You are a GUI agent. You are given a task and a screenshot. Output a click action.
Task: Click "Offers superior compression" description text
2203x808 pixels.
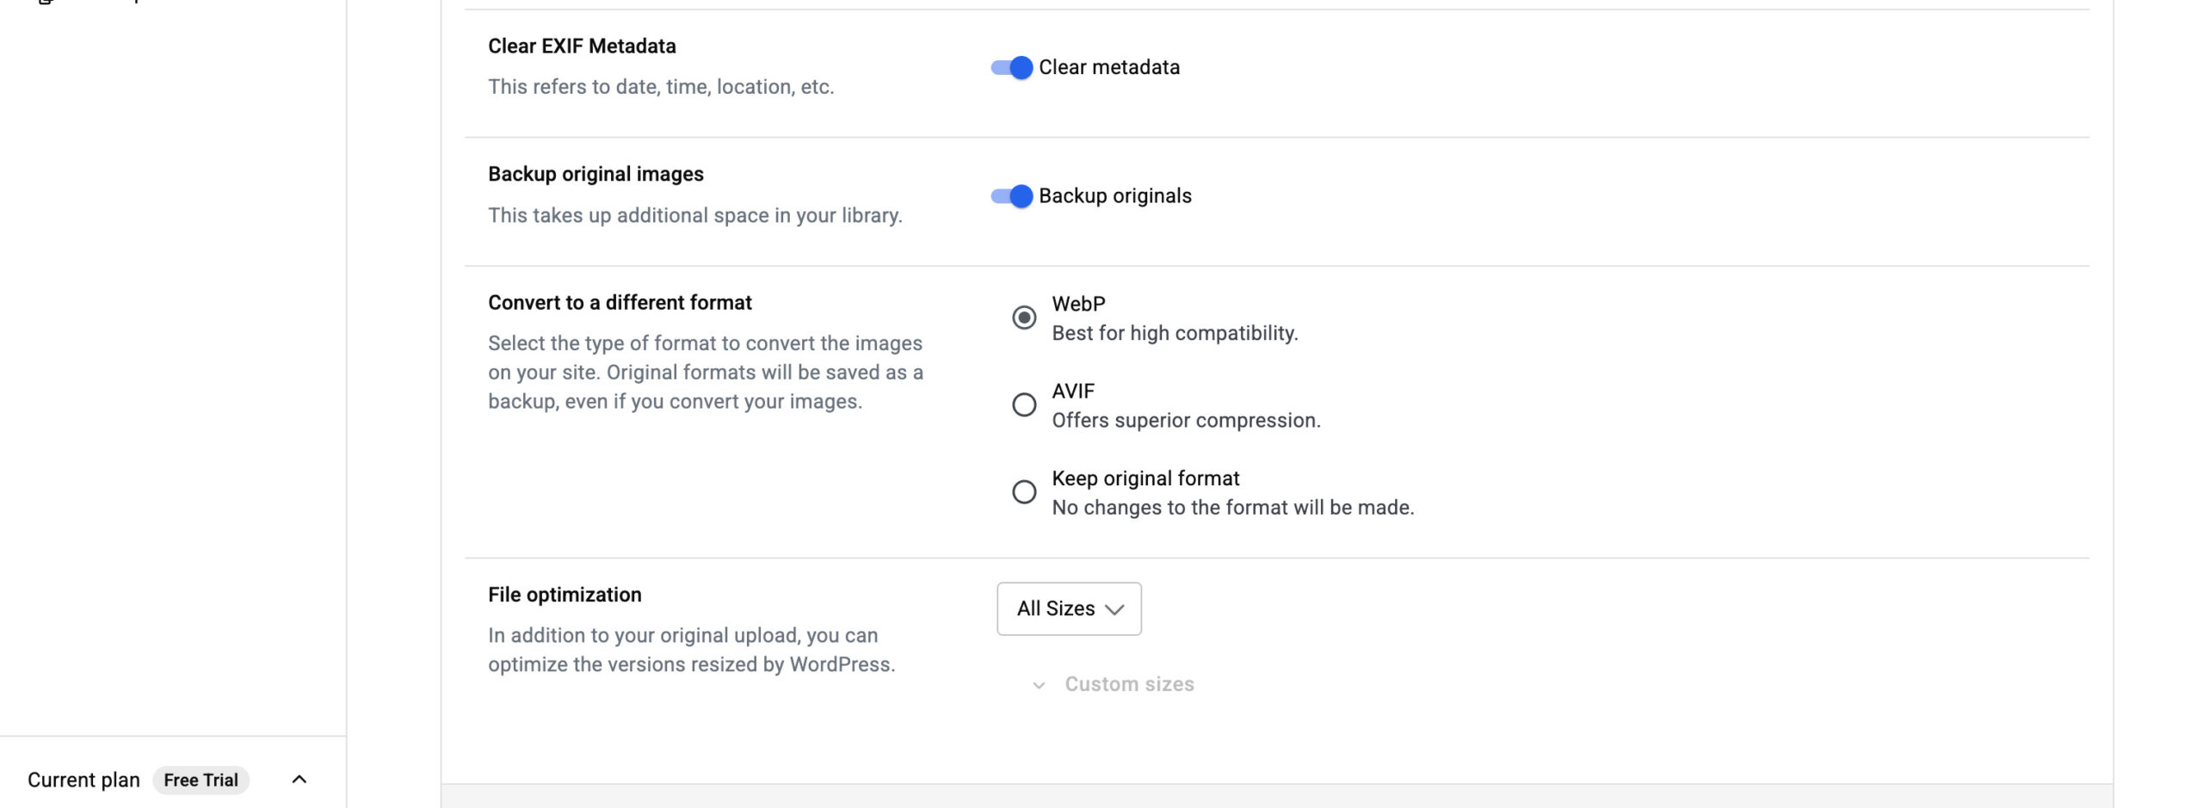pos(1185,421)
